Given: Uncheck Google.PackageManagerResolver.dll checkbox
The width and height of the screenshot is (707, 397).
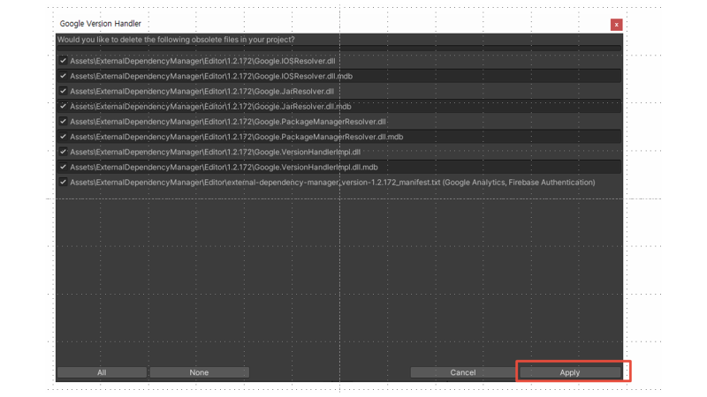Looking at the screenshot, I should [x=63, y=122].
